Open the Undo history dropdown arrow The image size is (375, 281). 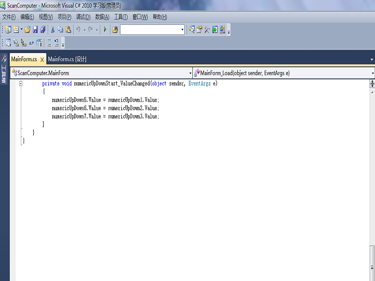tap(84, 30)
